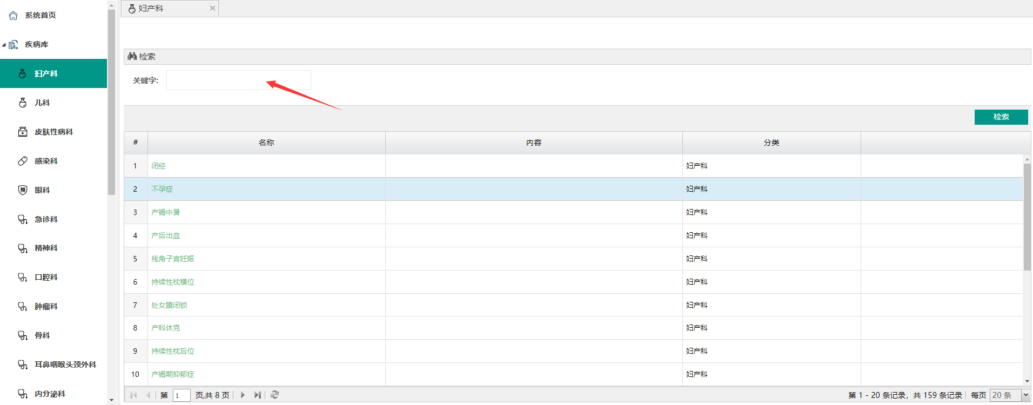Click the 内分泌科 stethoscope icon
The height and width of the screenshot is (405, 1033).
(23, 394)
